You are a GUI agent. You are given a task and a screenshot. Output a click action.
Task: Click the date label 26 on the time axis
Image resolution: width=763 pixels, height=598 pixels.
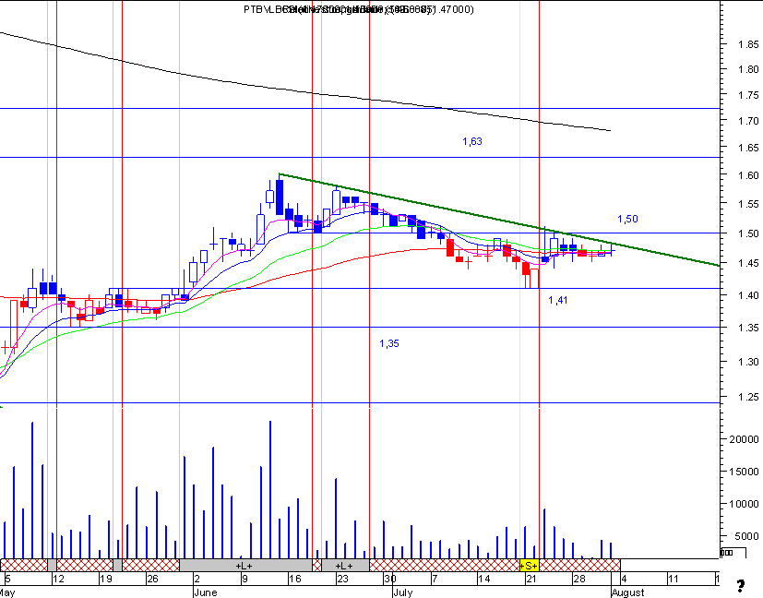(x=153, y=579)
